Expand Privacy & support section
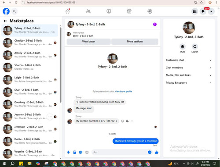This screenshot has height=167, width=220. [189, 83]
